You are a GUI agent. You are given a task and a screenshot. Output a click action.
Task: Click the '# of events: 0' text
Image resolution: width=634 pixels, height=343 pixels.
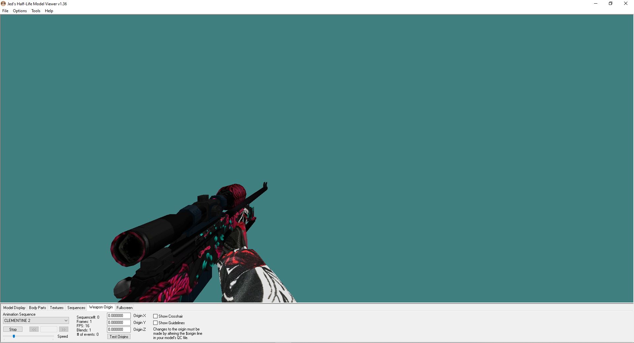point(88,334)
